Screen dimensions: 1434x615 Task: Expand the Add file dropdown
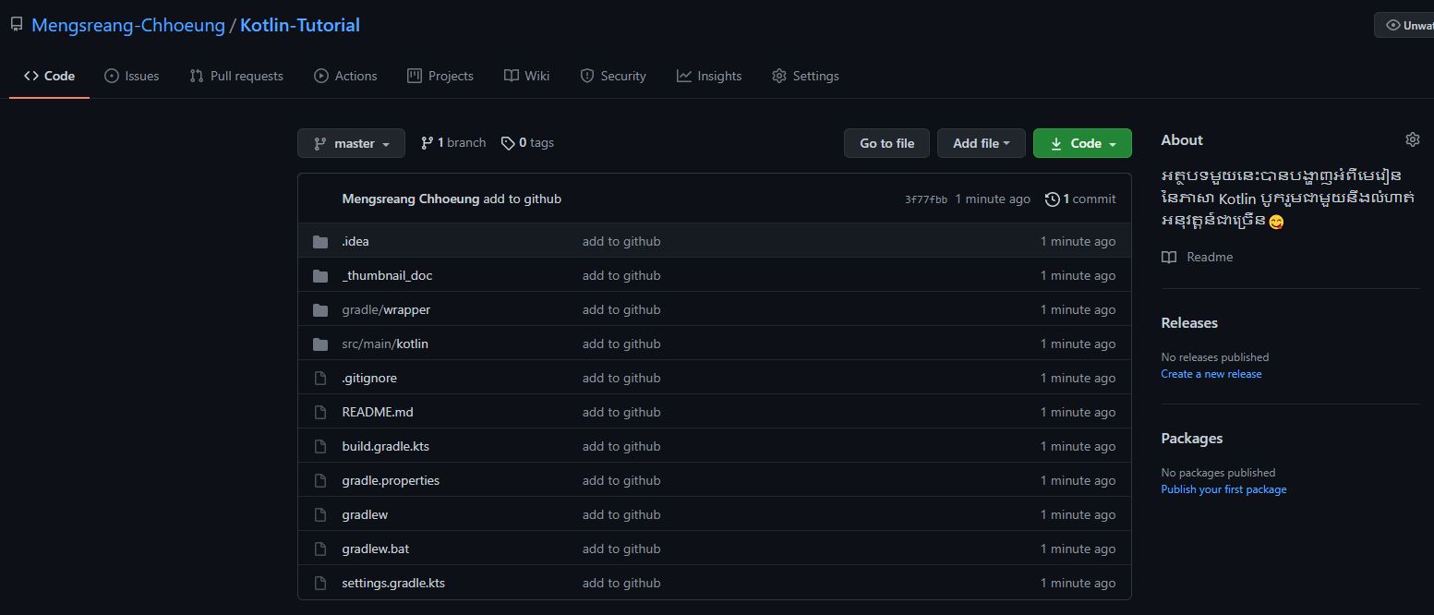[x=981, y=143]
